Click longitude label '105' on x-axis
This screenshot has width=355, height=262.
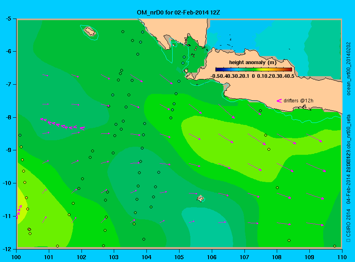click(179, 257)
